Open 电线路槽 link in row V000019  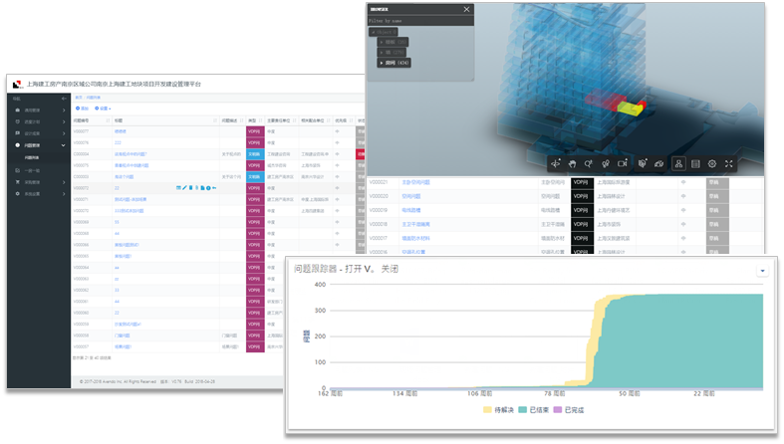click(x=411, y=211)
